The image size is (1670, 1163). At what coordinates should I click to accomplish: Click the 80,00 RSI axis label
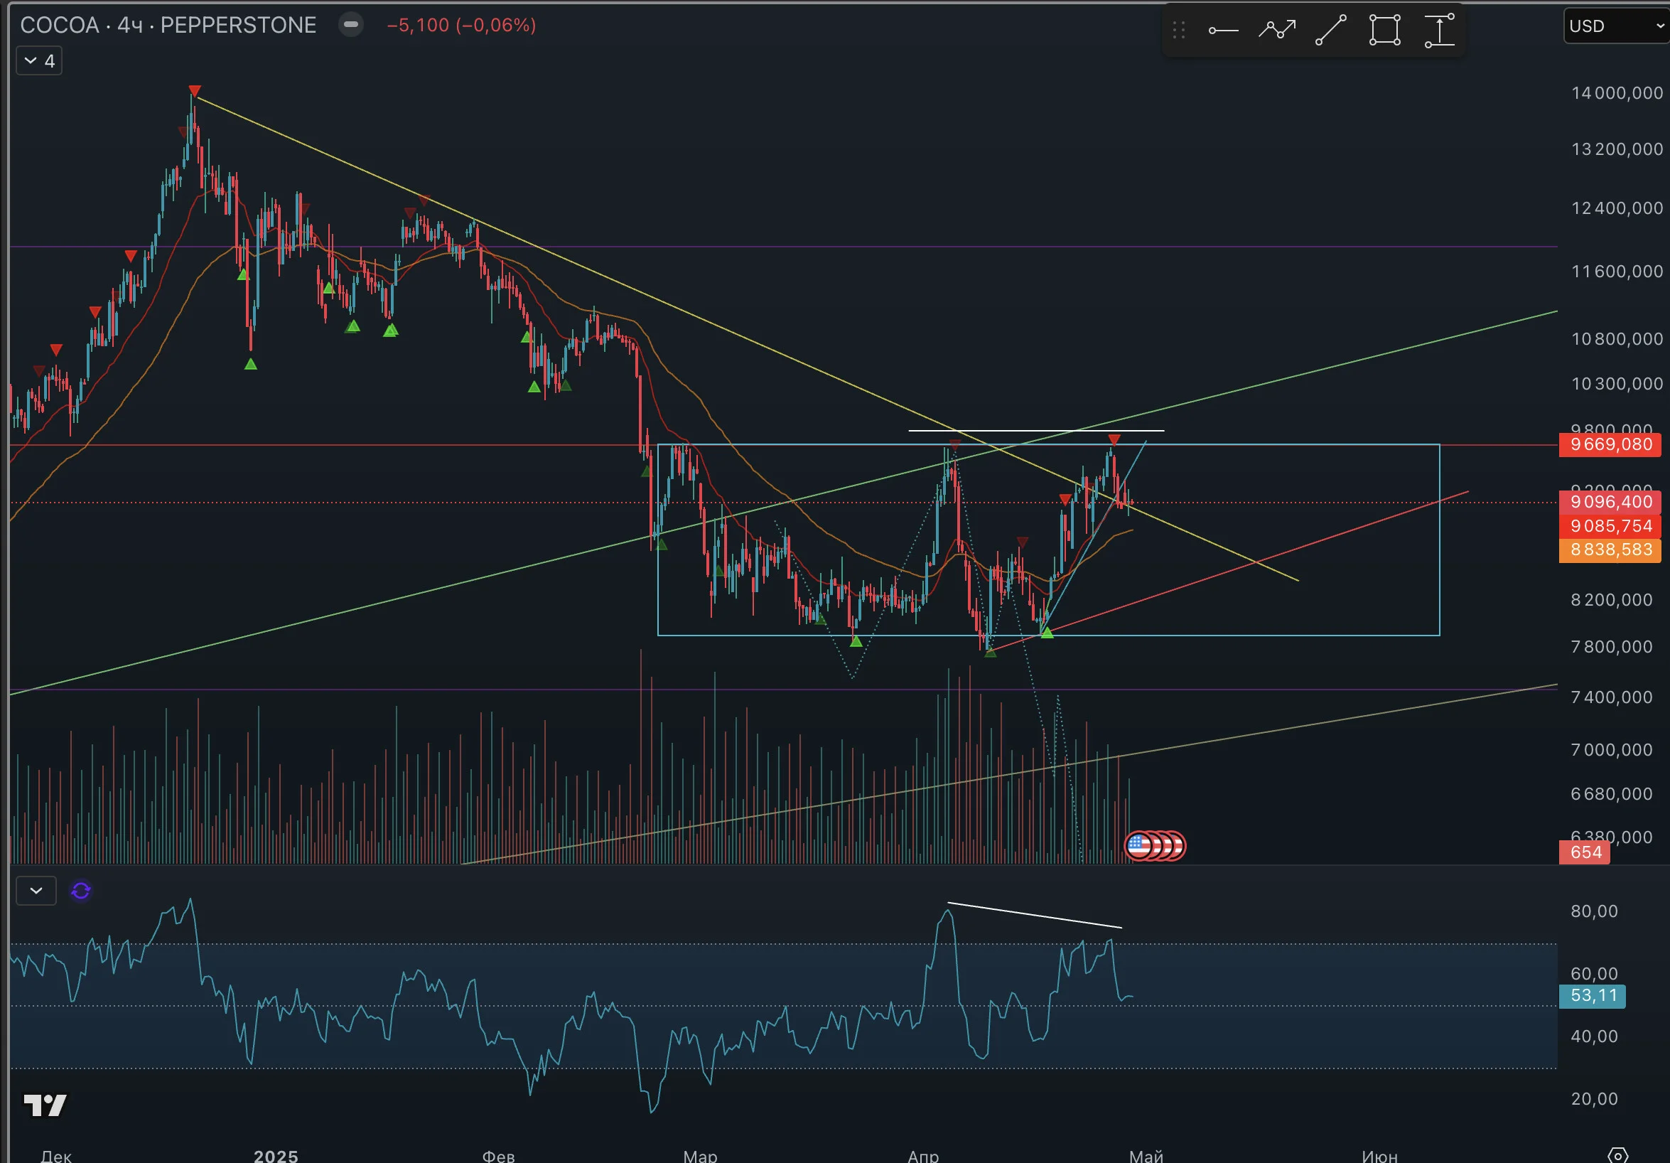1594,911
